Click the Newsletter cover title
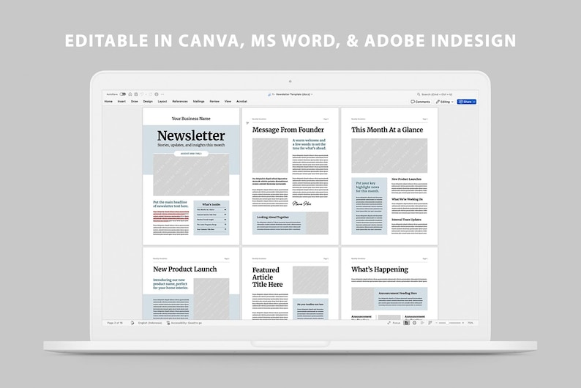The height and width of the screenshot is (388, 581). [x=191, y=135]
